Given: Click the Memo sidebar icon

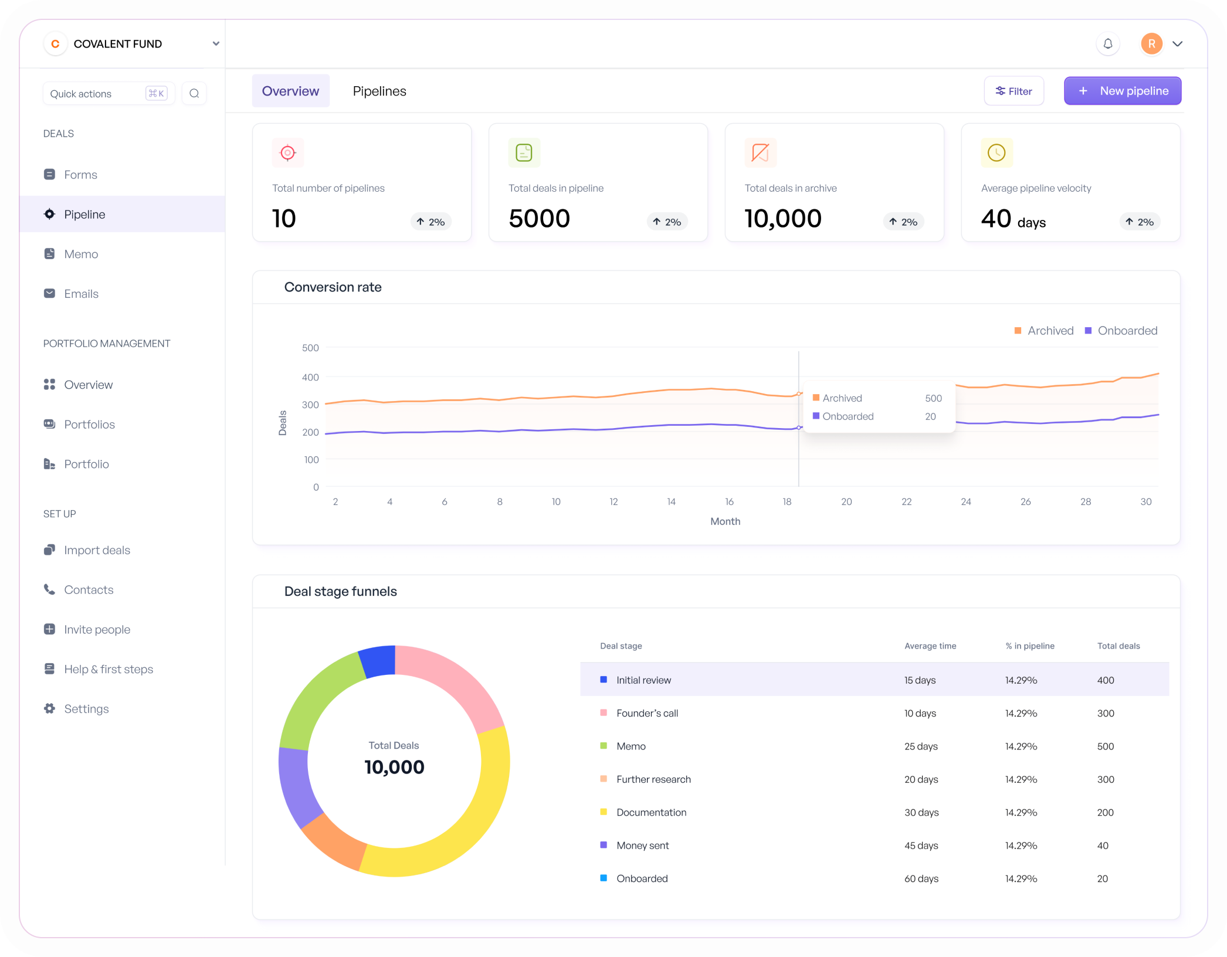Looking at the screenshot, I should (x=49, y=254).
